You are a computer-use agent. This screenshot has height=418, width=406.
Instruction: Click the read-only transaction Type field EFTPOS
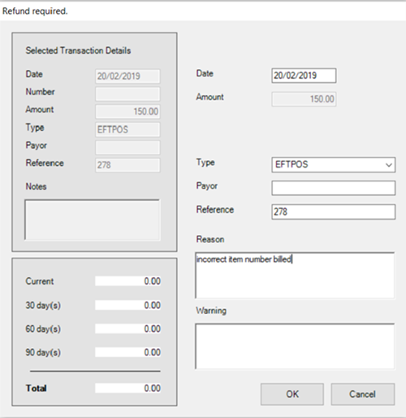(x=127, y=129)
